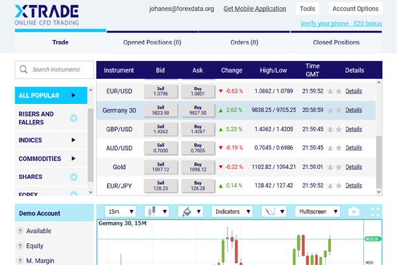
Task: Open Details link for AUD/USD
Action: click(x=354, y=148)
